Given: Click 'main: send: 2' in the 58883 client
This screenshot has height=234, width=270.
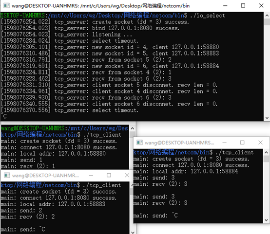Looking at the screenshot, I should (x=21, y=211).
